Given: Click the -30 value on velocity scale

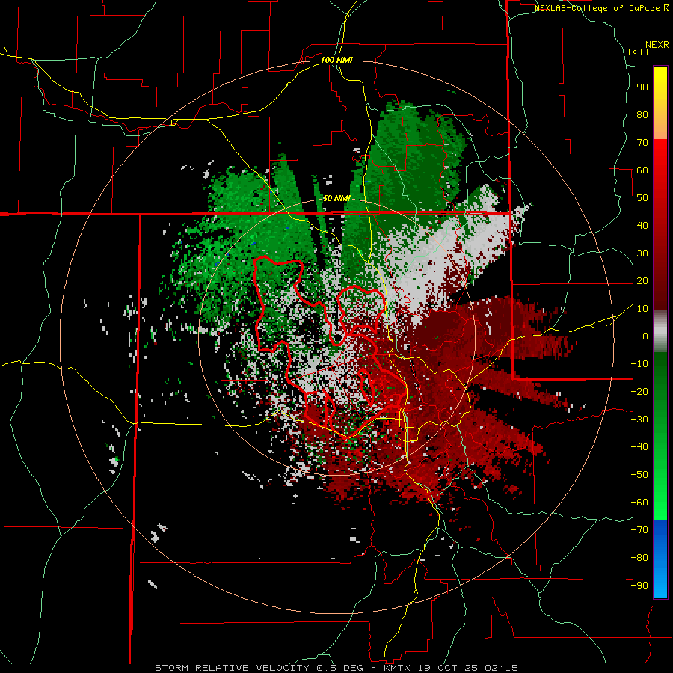Looking at the screenshot, I should tap(639, 420).
